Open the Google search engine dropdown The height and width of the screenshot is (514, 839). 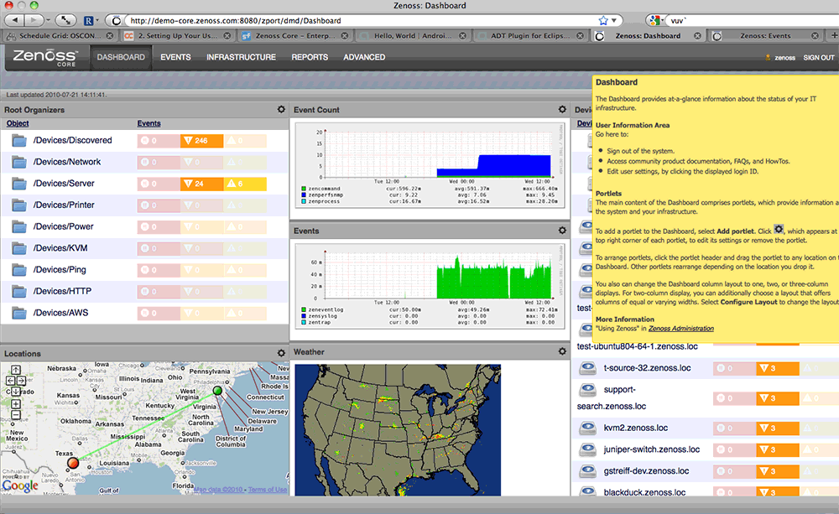(655, 20)
